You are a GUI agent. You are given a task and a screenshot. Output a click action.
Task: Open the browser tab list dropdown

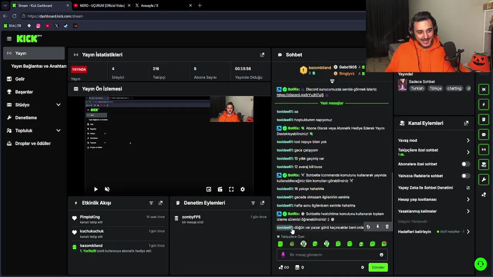pyautogui.click(x=5, y=5)
